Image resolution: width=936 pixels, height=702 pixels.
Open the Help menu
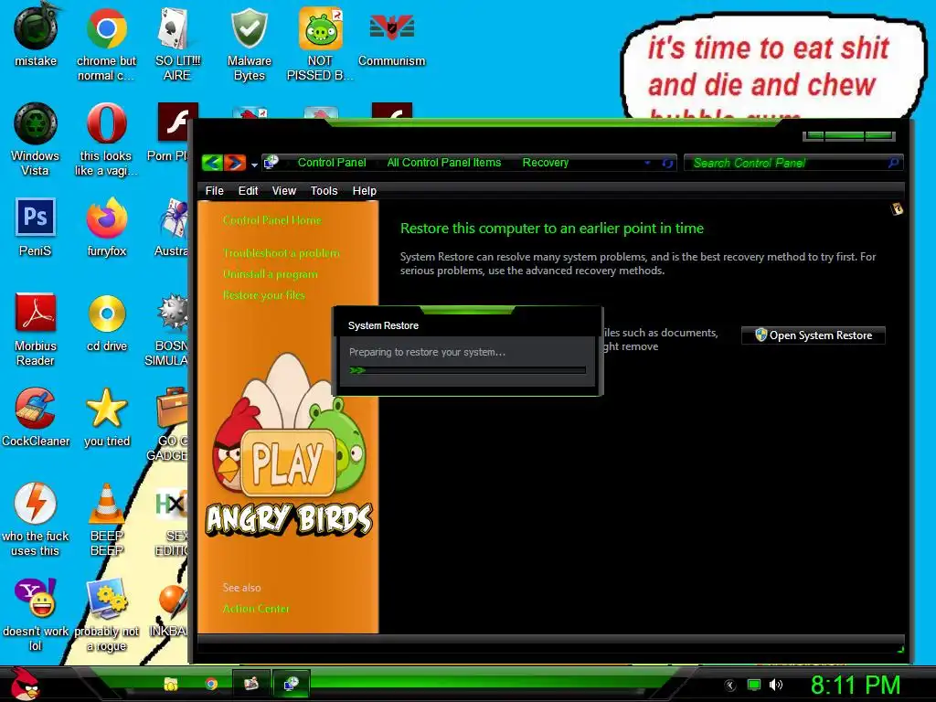(x=364, y=191)
